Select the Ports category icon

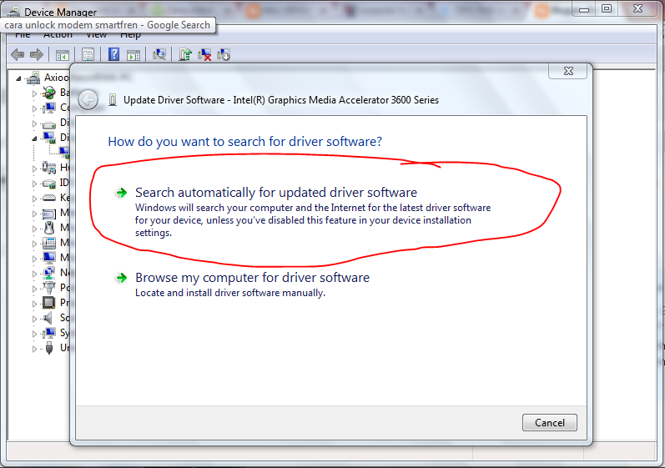[49, 288]
